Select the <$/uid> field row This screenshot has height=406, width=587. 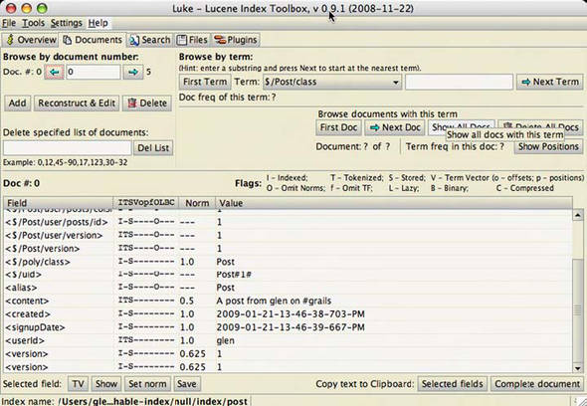click(289, 275)
